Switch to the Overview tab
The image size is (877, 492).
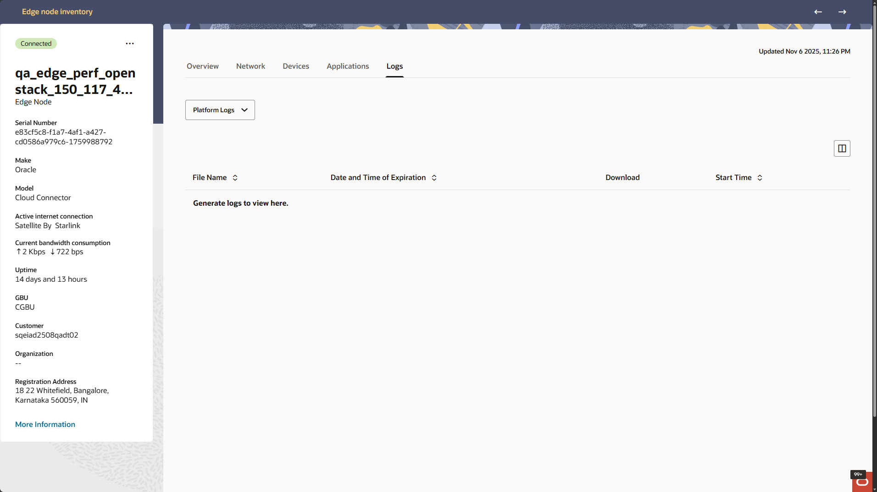click(x=202, y=66)
